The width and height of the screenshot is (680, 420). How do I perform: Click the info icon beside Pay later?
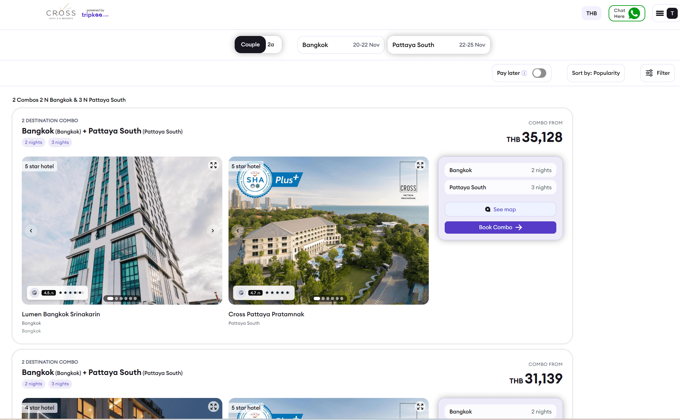click(524, 73)
